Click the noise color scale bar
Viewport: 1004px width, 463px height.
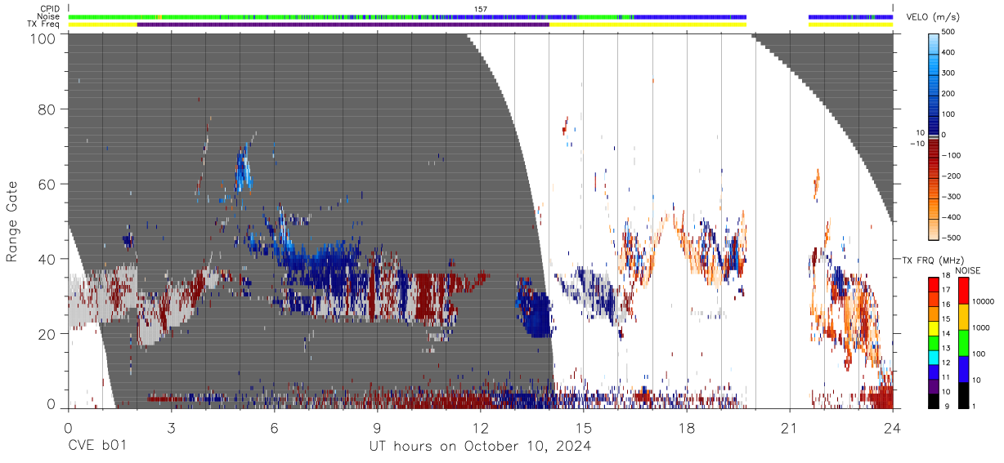(x=963, y=343)
